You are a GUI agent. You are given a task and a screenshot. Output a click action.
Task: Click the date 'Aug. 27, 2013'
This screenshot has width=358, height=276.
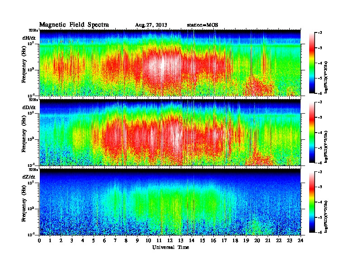point(151,25)
